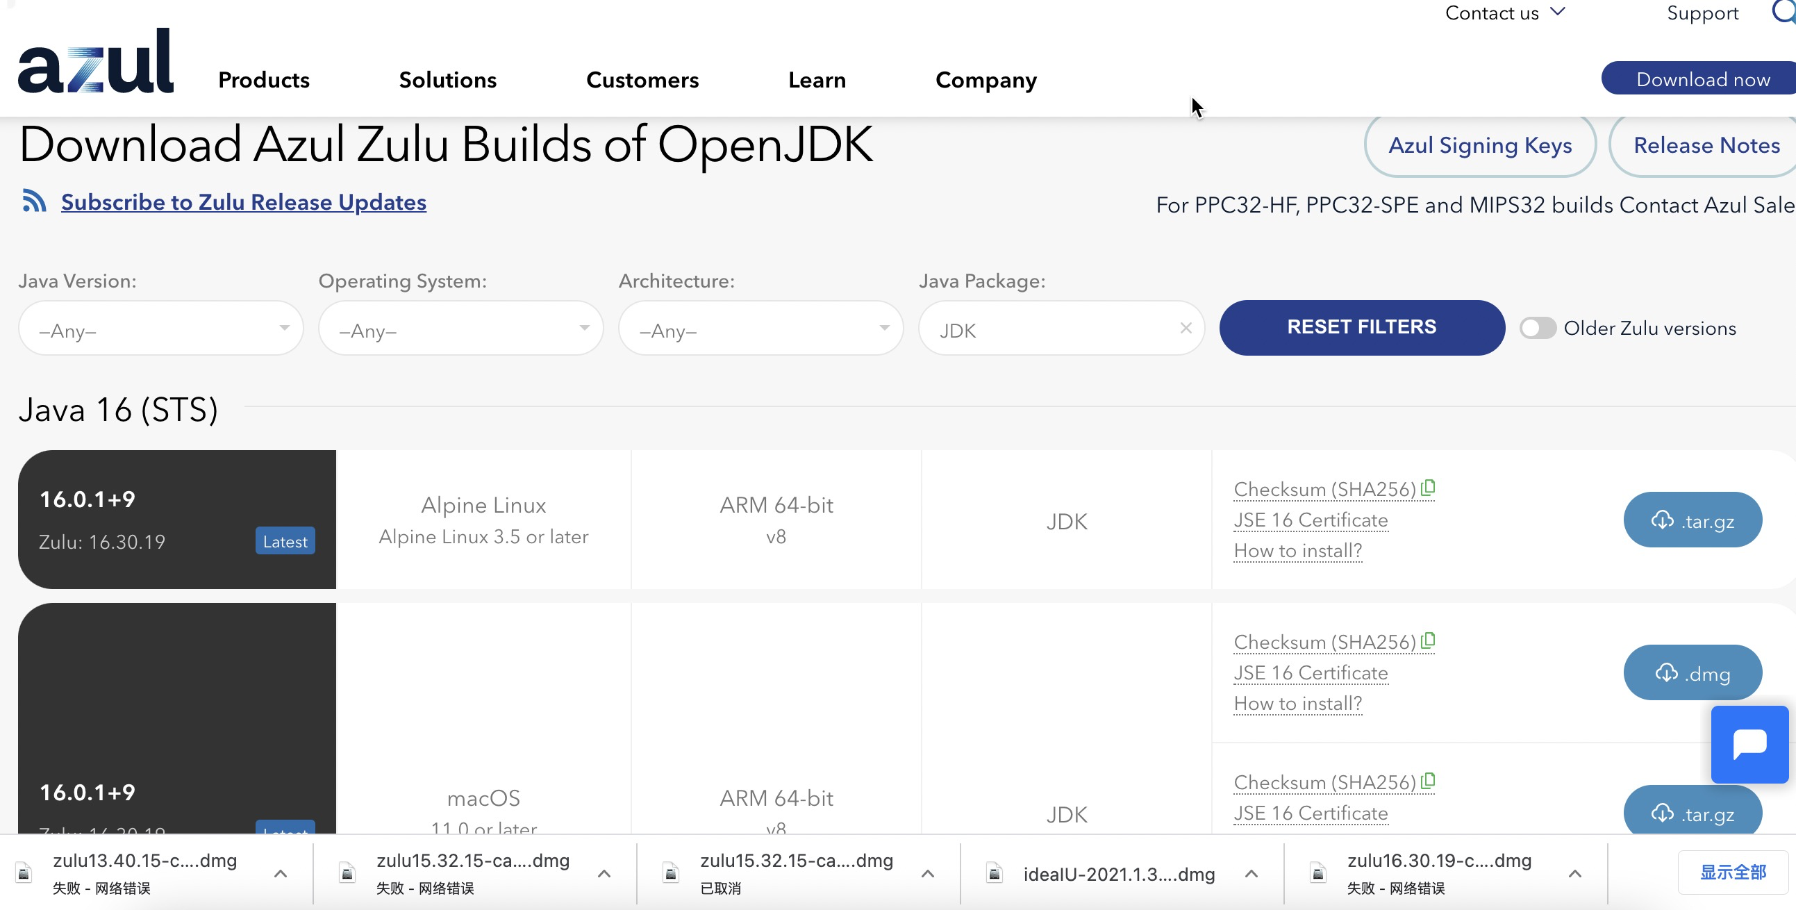
Task: Expand options for canceled zulu15.32.15 download
Action: (928, 873)
